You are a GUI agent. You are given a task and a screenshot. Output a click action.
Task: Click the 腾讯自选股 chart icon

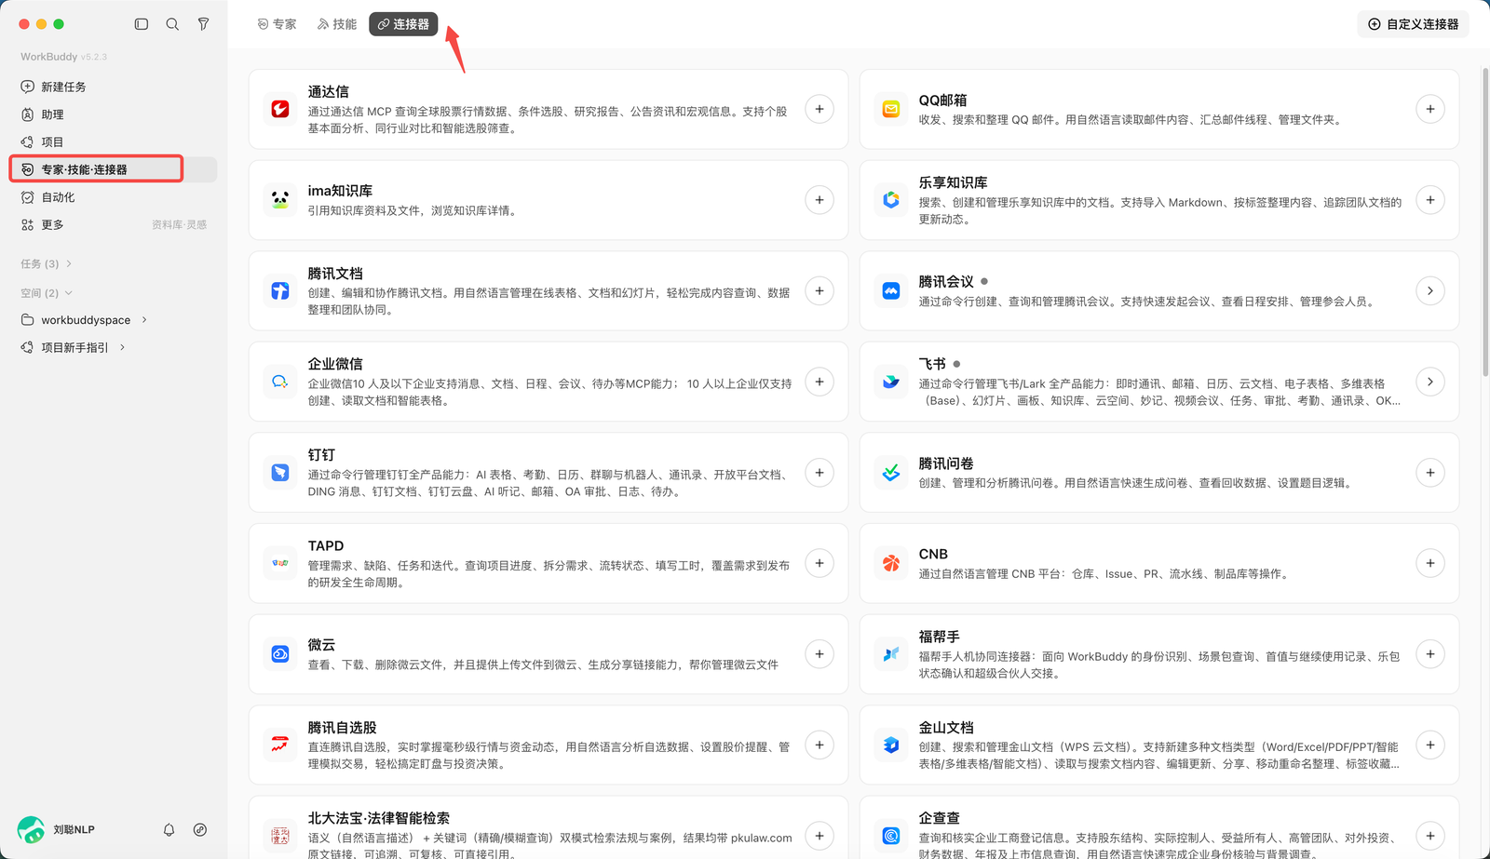pyautogui.click(x=280, y=745)
